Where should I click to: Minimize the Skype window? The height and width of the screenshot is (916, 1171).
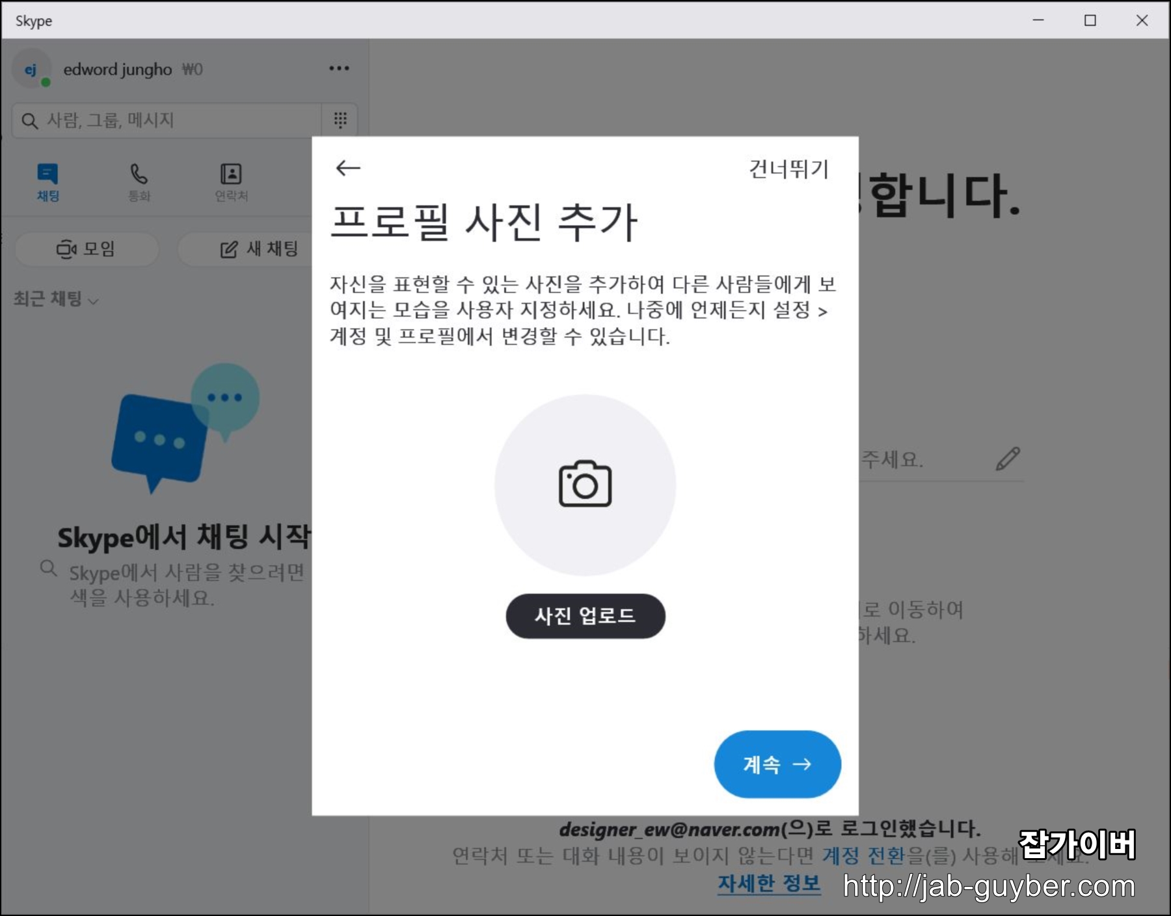1038,20
